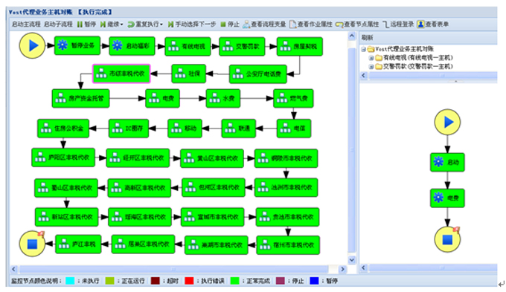This screenshot has height=292, width=506.
Task: Click the end node of main flow
Action: tap(32, 244)
